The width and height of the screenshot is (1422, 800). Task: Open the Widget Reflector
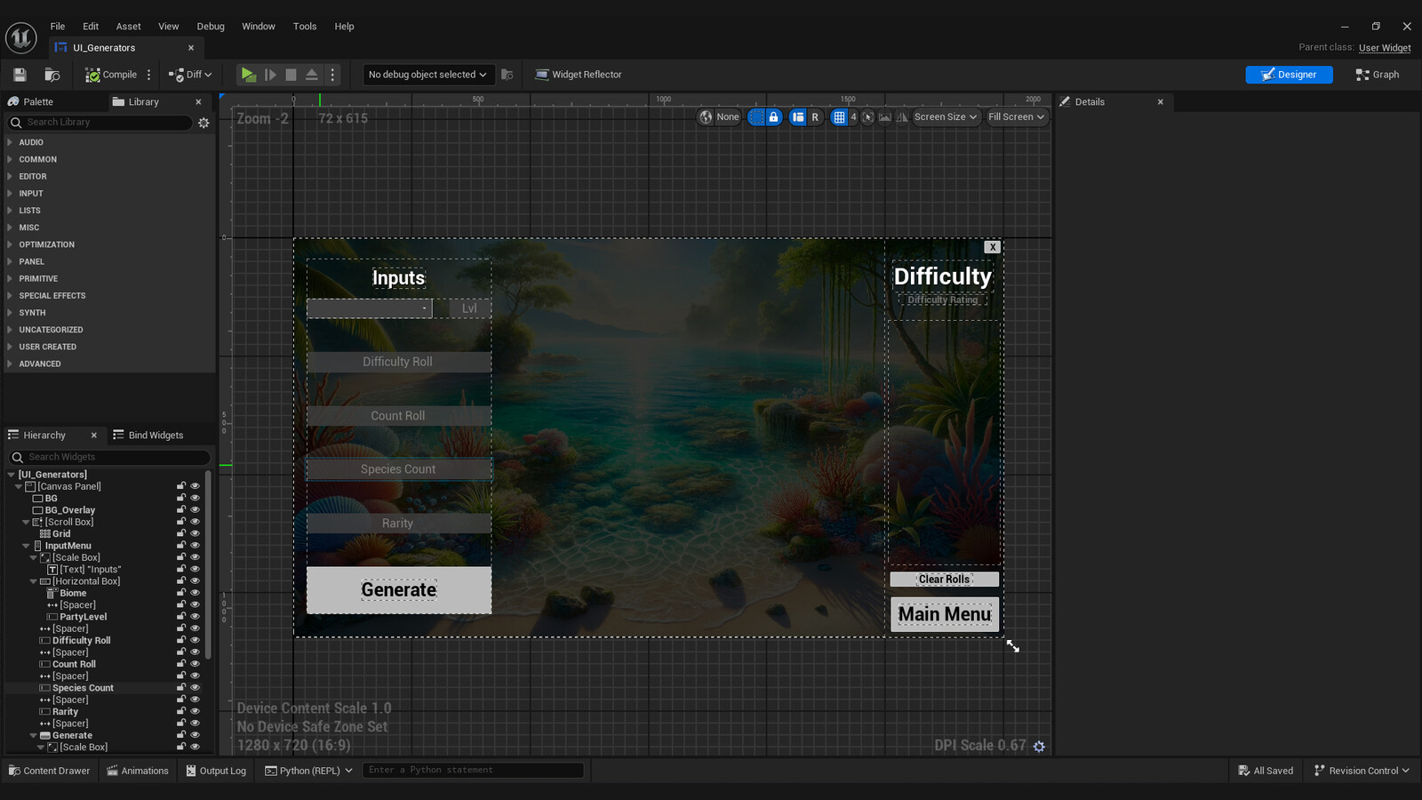tap(578, 75)
